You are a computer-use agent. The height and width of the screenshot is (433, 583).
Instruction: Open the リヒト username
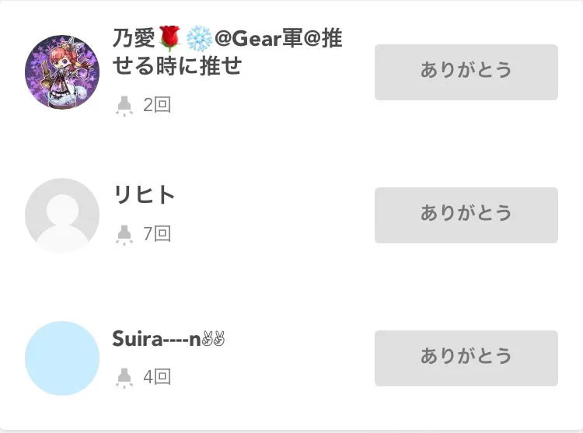click(145, 195)
